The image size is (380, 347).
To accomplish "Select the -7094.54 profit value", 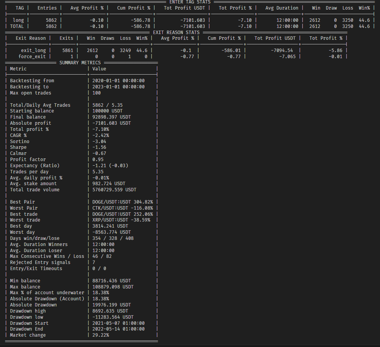I will coord(282,51).
